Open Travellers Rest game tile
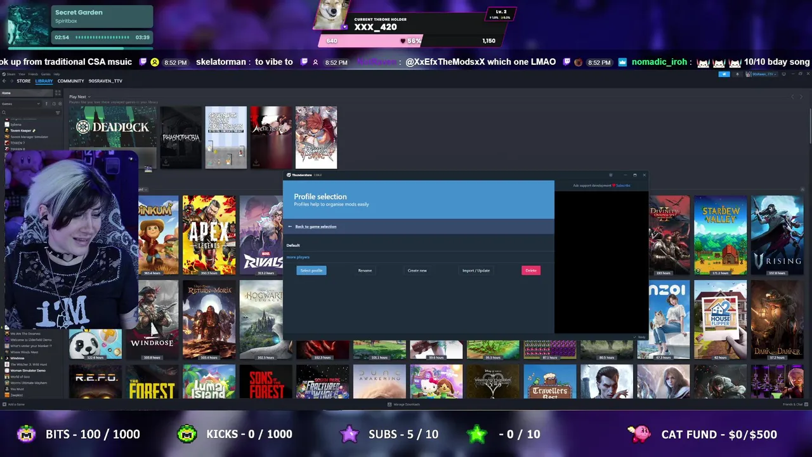812x457 pixels. [x=550, y=381]
